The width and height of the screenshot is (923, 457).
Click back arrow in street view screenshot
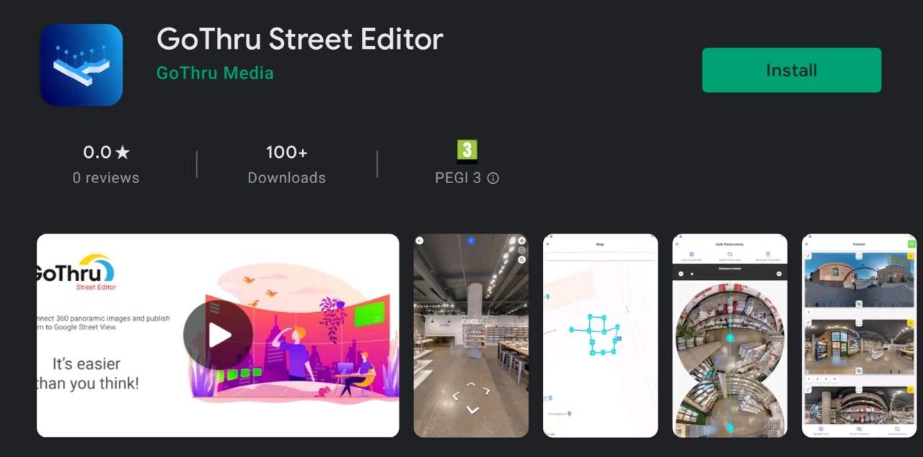coord(420,241)
